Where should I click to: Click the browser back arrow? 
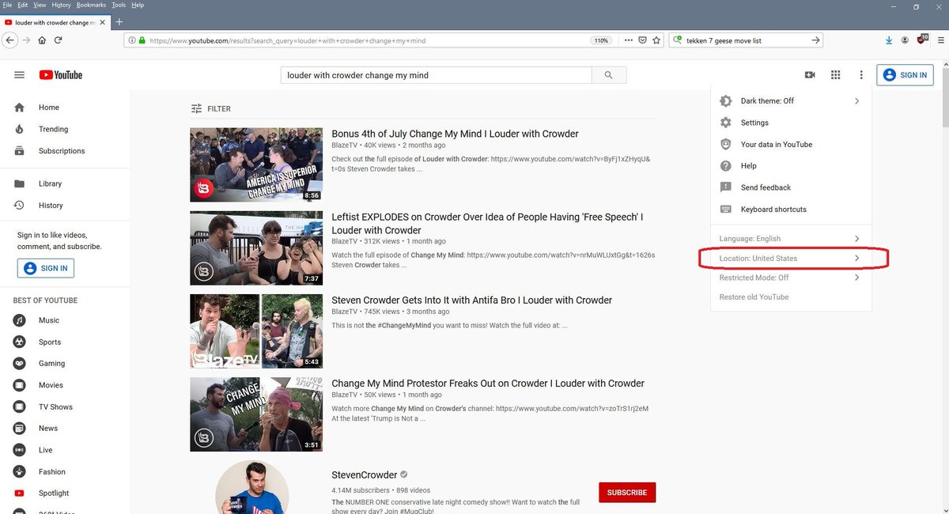pyautogui.click(x=10, y=40)
